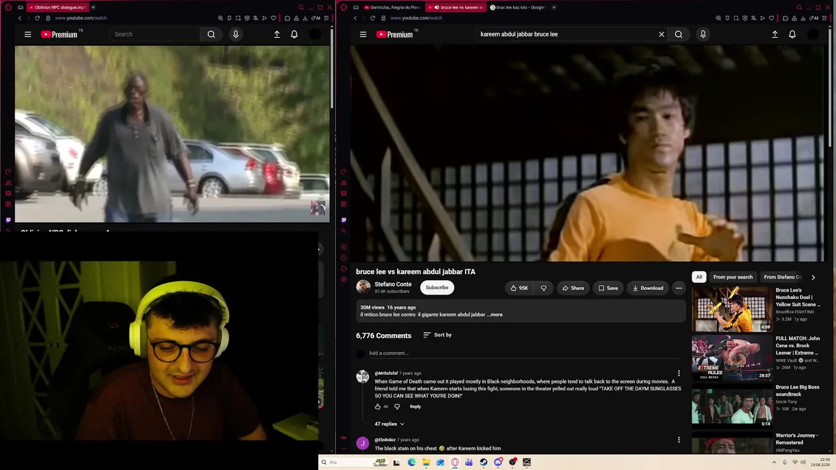Go back in left browser window
This screenshot has height=470, width=836.
pyautogui.click(x=20, y=18)
